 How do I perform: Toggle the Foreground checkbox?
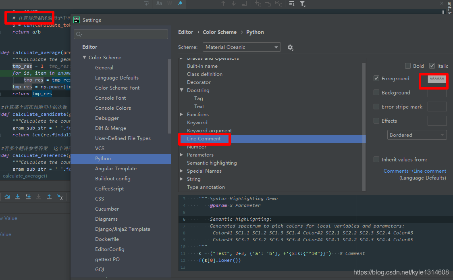[x=376, y=78]
